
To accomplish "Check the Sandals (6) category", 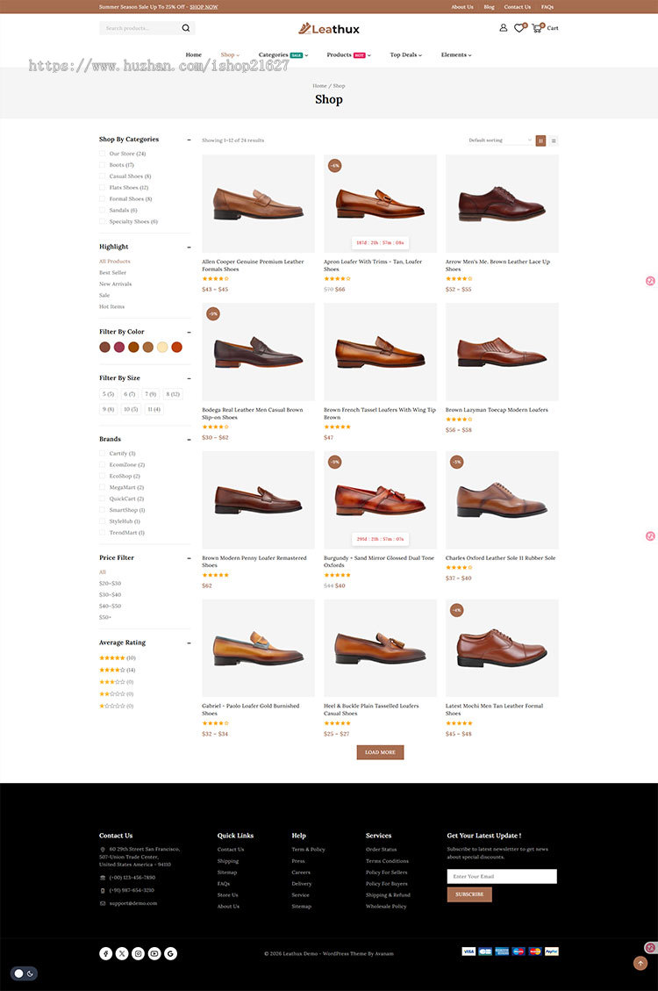I will point(103,211).
